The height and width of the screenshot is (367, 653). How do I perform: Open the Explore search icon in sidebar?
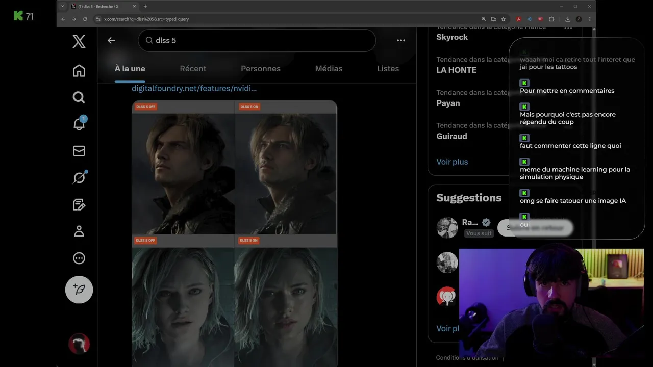coord(79,97)
